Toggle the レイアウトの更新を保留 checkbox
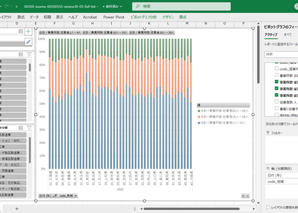 click(x=268, y=208)
